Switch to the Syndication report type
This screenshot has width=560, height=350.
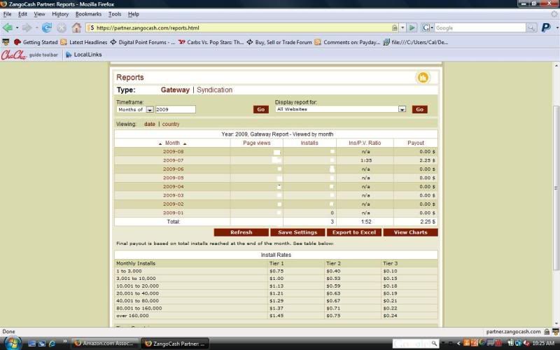click(214, 90)
